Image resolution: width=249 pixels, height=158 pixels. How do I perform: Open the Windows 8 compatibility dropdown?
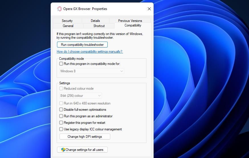[x=92, y=71]
